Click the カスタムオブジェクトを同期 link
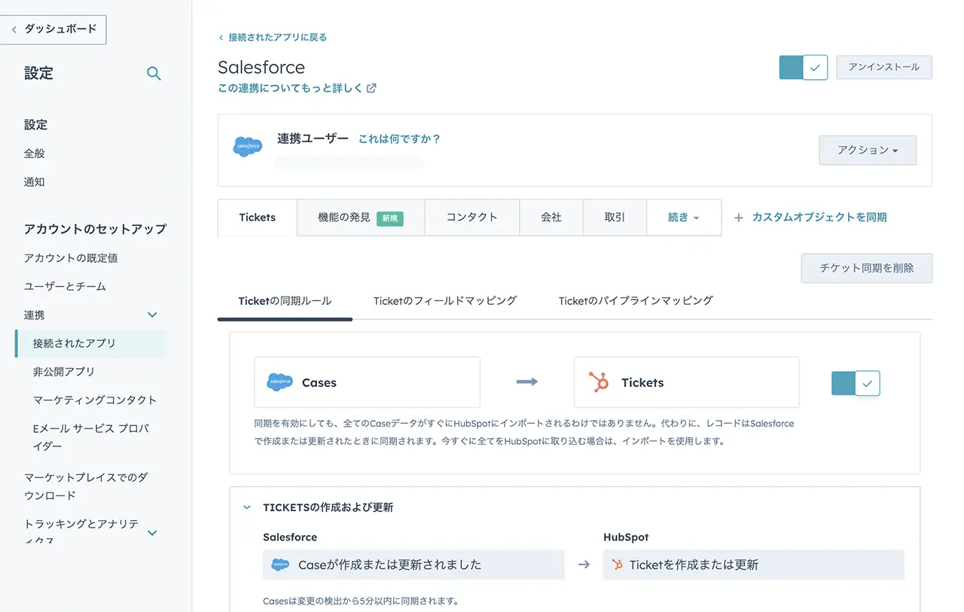This screenshot has height=612, width=964. click(819, 218)
